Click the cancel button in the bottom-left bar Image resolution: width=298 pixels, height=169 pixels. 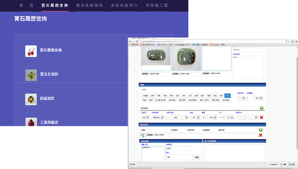click(133, 164)
